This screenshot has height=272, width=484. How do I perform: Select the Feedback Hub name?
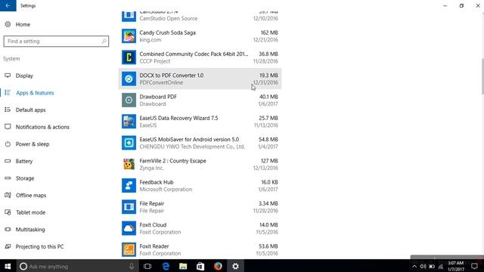157,182
